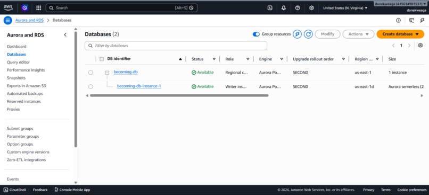Click the Filter by databases field
Screen dimensions: 429x195
[x=176, y=46]
